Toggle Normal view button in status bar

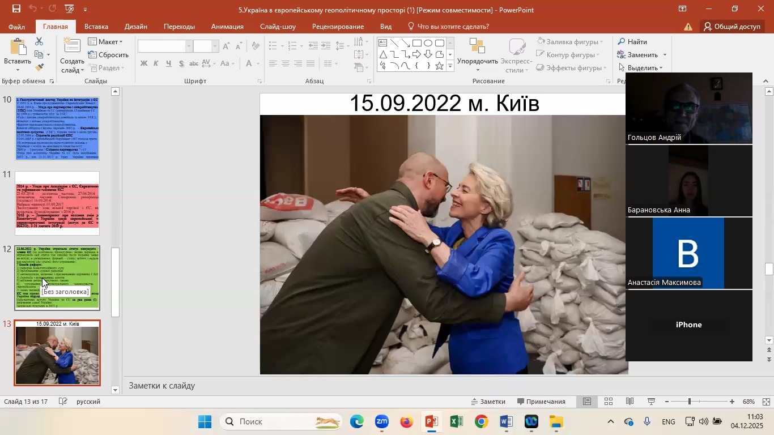click(x=588, y=402)
